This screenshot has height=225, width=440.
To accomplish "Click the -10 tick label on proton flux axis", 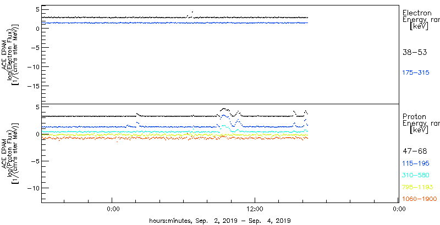I will [33, 188].
